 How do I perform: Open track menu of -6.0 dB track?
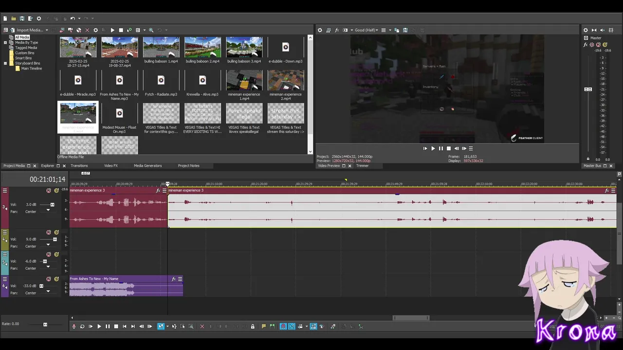pyautogui.click(x=5, y=254)
